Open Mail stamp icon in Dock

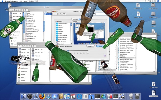point(36,96)
